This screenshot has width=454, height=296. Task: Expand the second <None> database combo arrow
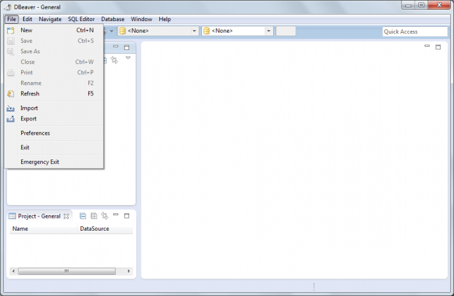[x=269, y=31]
